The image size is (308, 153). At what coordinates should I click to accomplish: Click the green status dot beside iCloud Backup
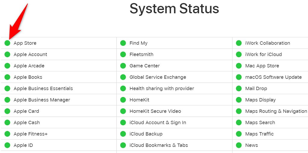click(123, 134)
